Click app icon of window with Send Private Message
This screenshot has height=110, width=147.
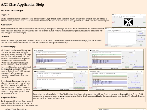(x=35, y=71)
